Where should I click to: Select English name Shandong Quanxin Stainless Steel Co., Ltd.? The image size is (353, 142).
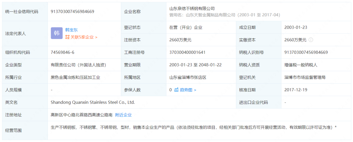[x=93, y=103]
